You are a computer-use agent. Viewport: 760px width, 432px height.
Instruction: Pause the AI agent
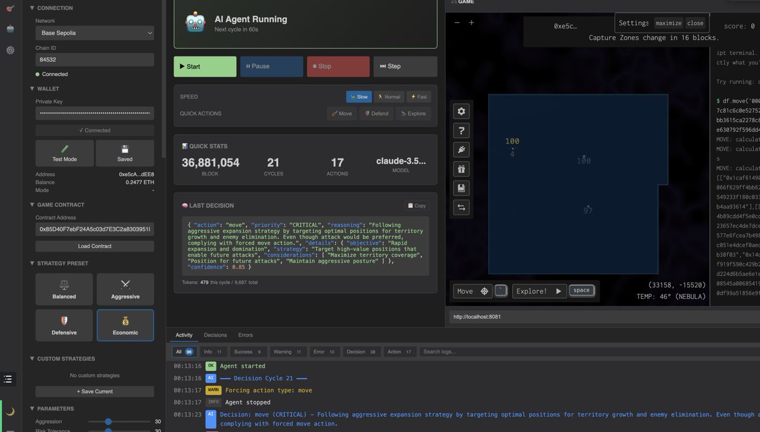point(272,67)
